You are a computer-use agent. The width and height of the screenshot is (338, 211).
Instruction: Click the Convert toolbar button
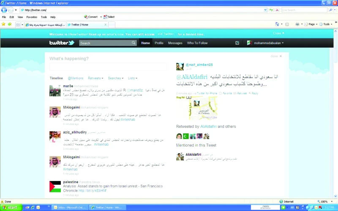point(91,17)
